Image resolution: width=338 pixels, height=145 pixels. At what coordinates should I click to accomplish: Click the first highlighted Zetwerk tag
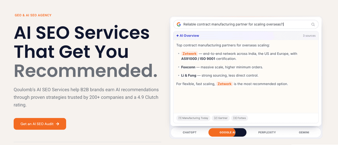[189, 54]
